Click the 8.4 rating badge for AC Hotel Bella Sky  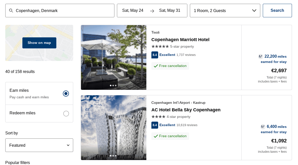tap(155, 125)
